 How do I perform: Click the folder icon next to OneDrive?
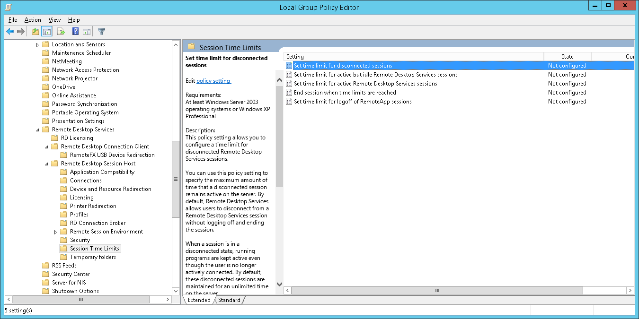tap(45, 87)
